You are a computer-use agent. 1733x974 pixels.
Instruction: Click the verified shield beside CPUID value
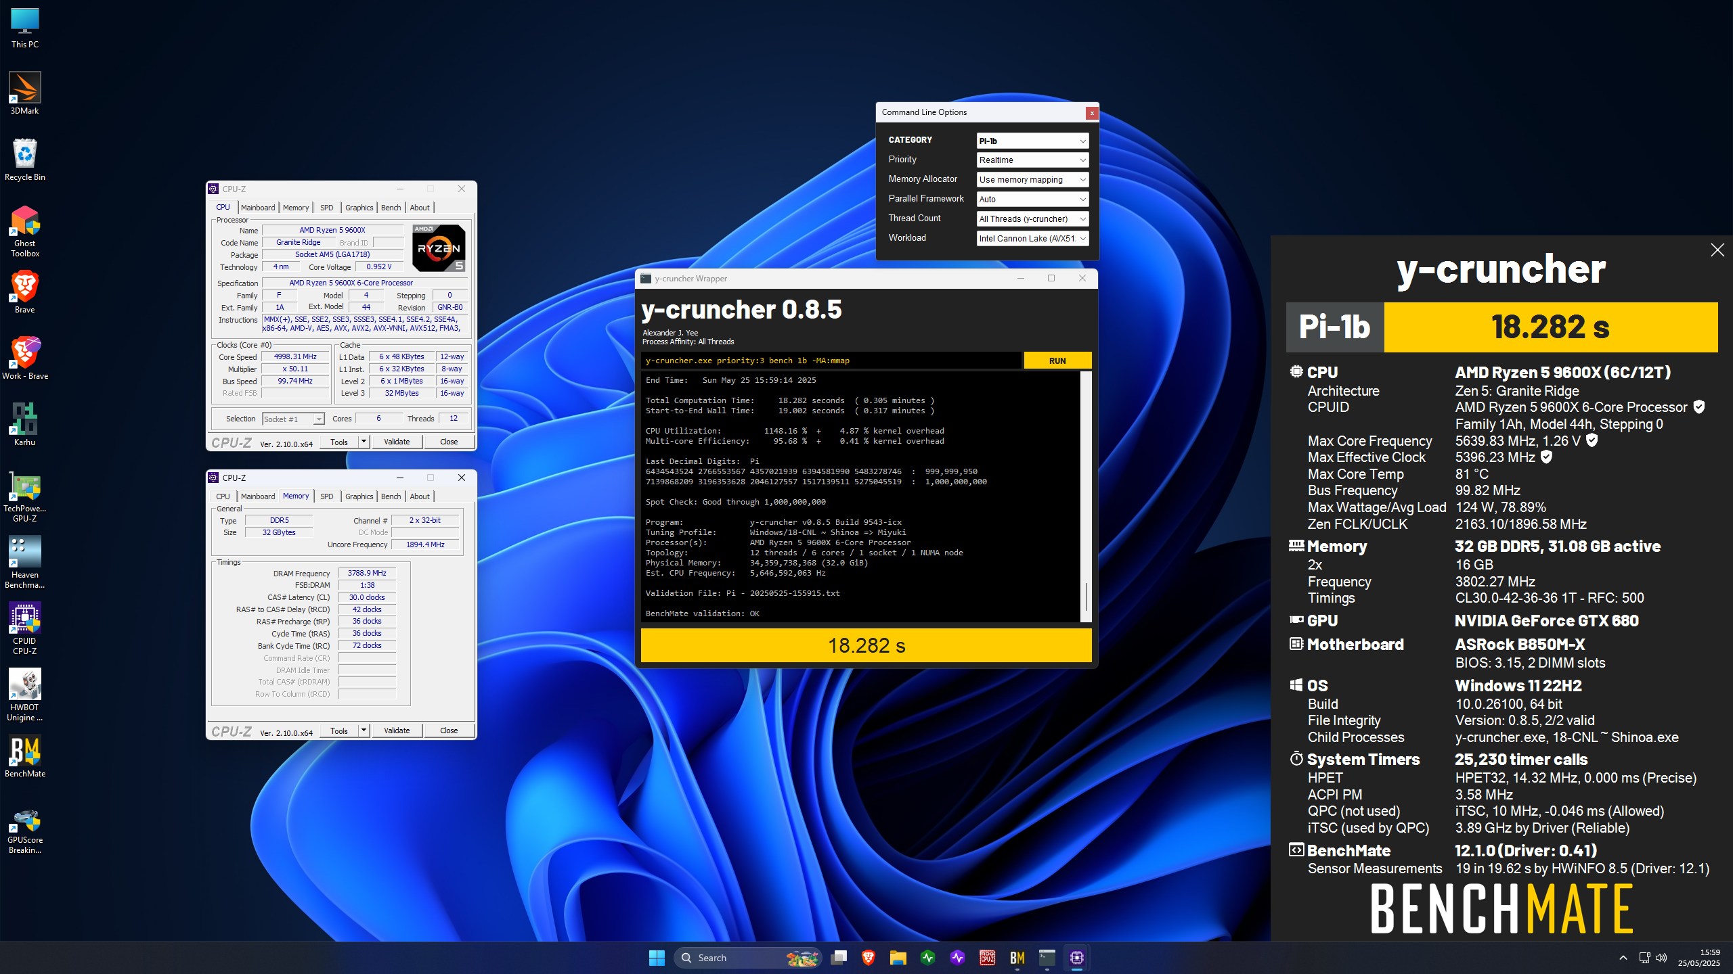[1698, 407]
